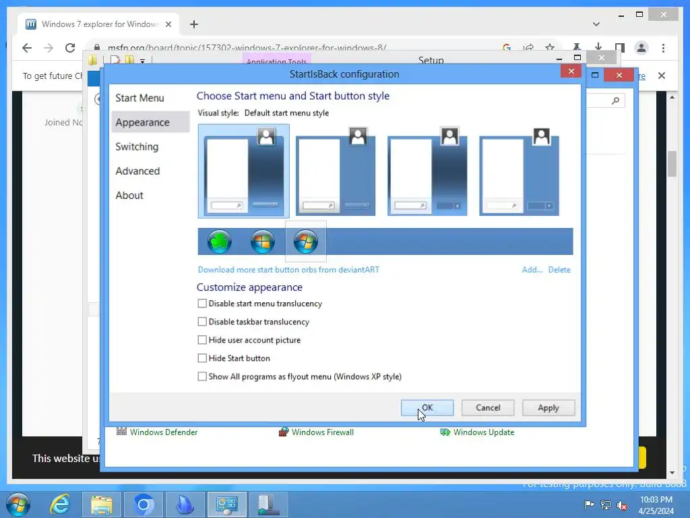
Task: Apply the StartIsBack settings
Action: [548, 408]
